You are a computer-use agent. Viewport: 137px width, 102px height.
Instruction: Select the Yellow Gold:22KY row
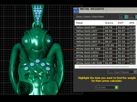(105, 45)
